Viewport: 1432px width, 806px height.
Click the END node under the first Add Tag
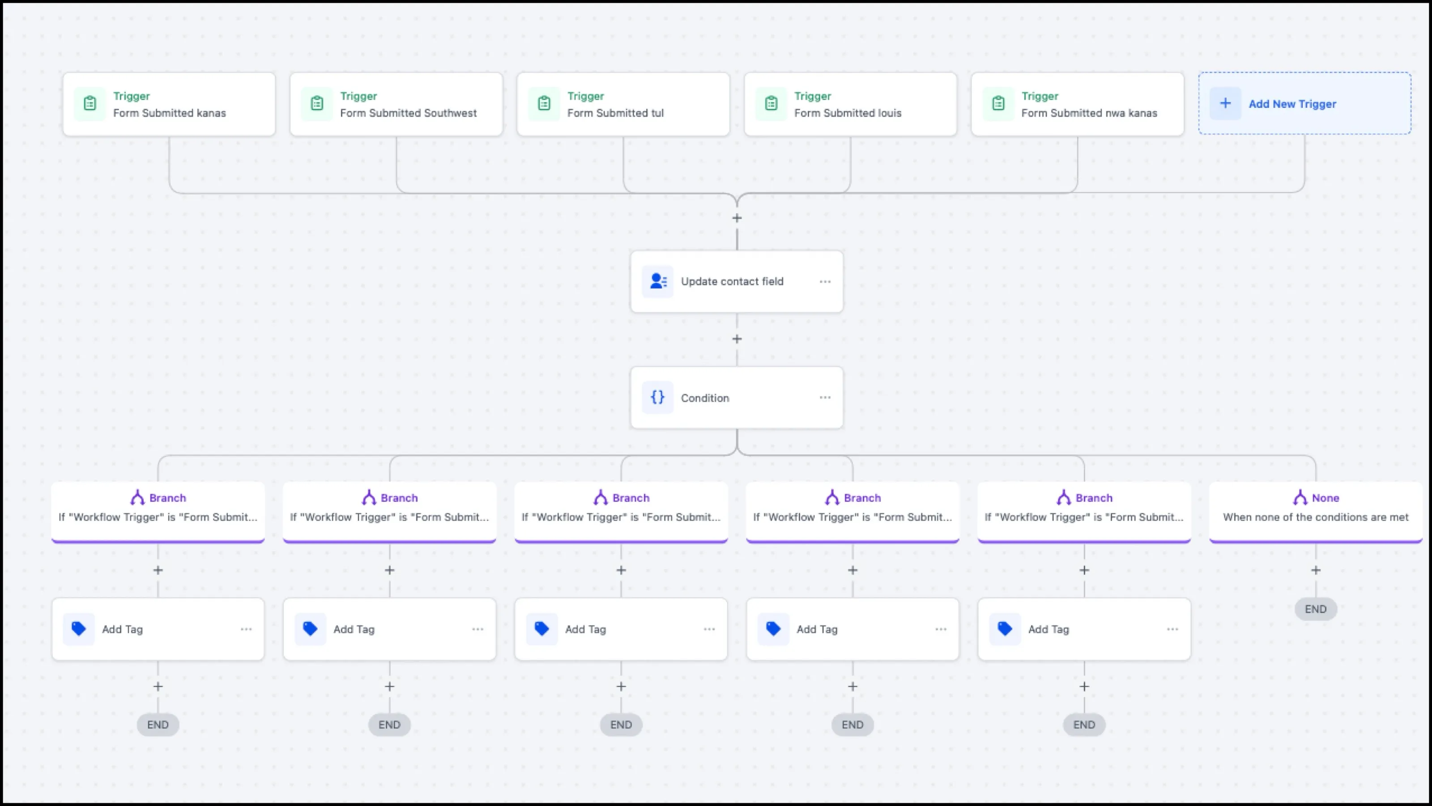(158, 725)
